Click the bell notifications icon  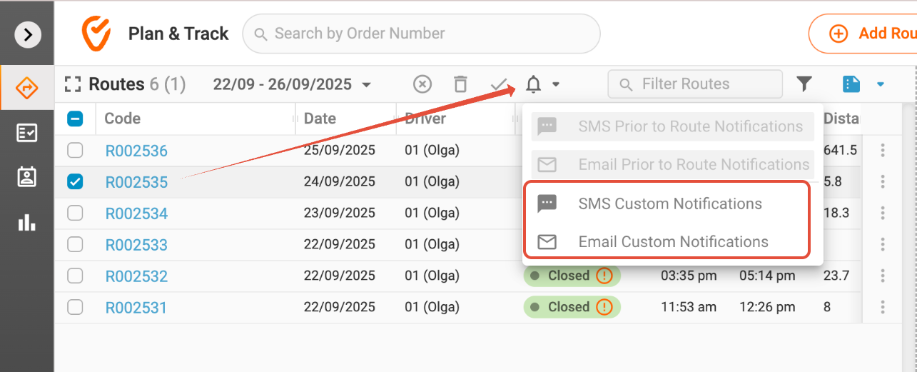(x=533, y=84)
